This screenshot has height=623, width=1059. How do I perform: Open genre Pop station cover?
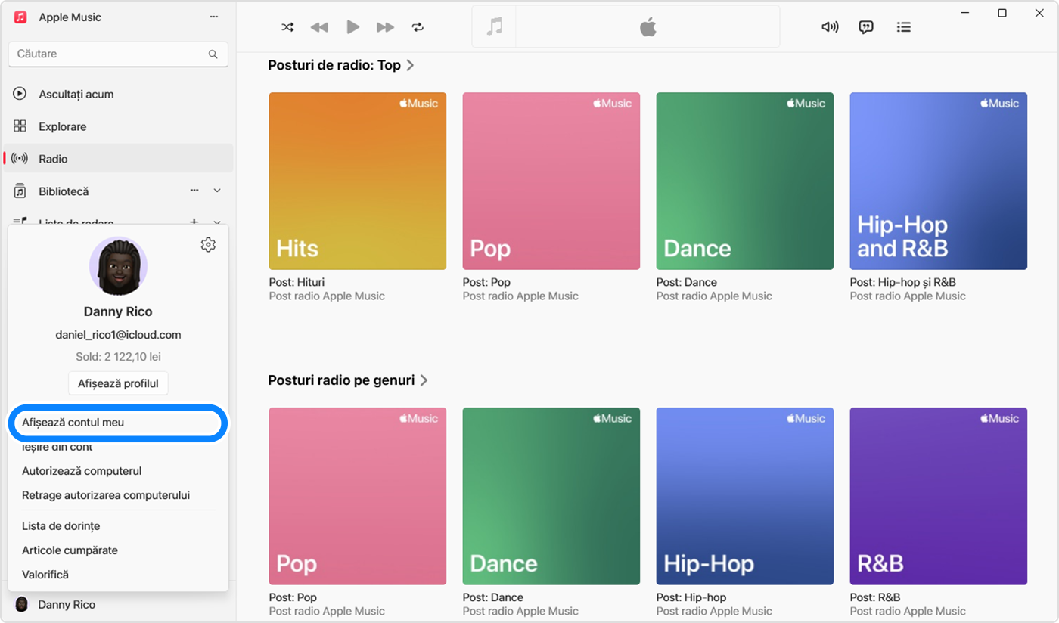coord(358,496)
